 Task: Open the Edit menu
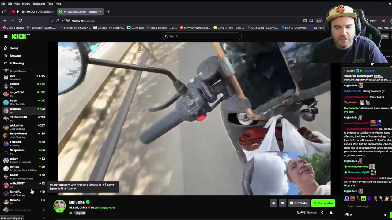[x=9, y=4]
